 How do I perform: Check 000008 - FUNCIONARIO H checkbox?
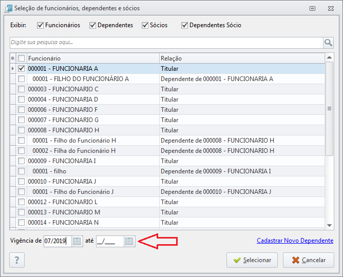coord(21,130)
